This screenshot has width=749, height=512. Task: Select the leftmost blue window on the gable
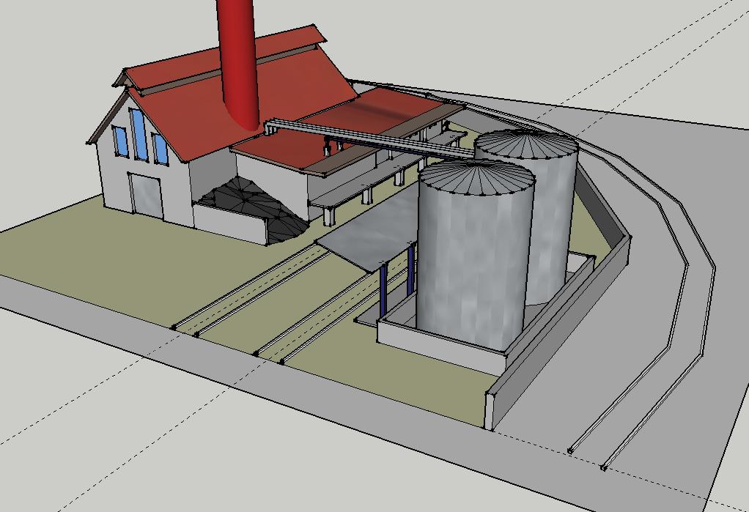click(119, 141)
